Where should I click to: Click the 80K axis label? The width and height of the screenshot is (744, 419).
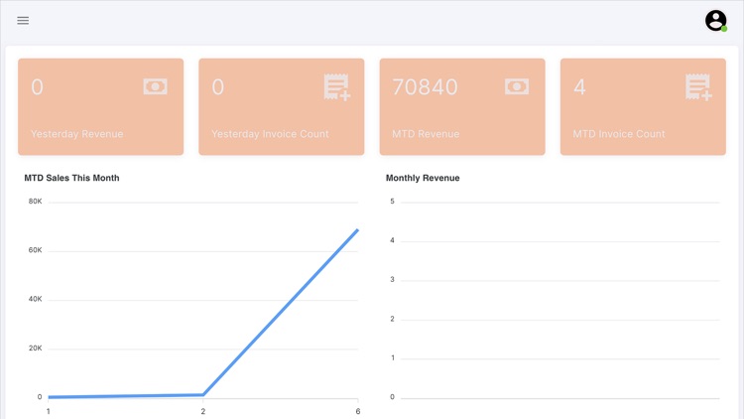tap(35, 202)
